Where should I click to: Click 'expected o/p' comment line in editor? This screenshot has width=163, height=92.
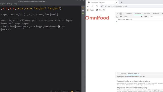[x=29, y=15]
